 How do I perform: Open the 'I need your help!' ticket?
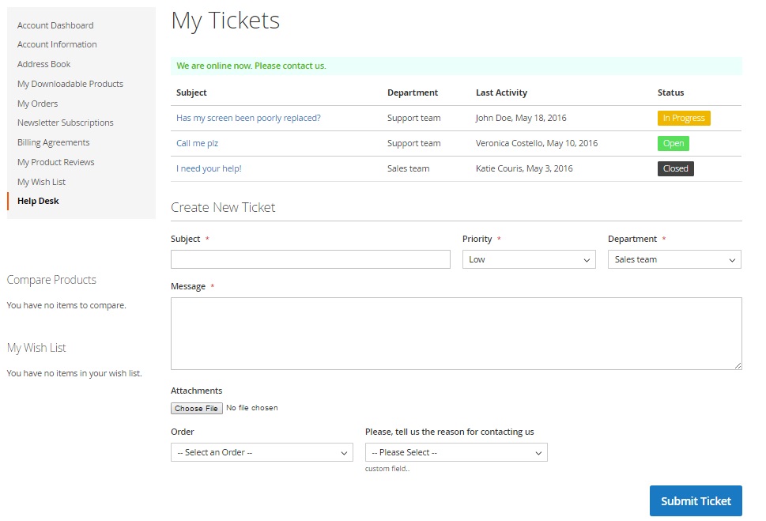point(209,168)
